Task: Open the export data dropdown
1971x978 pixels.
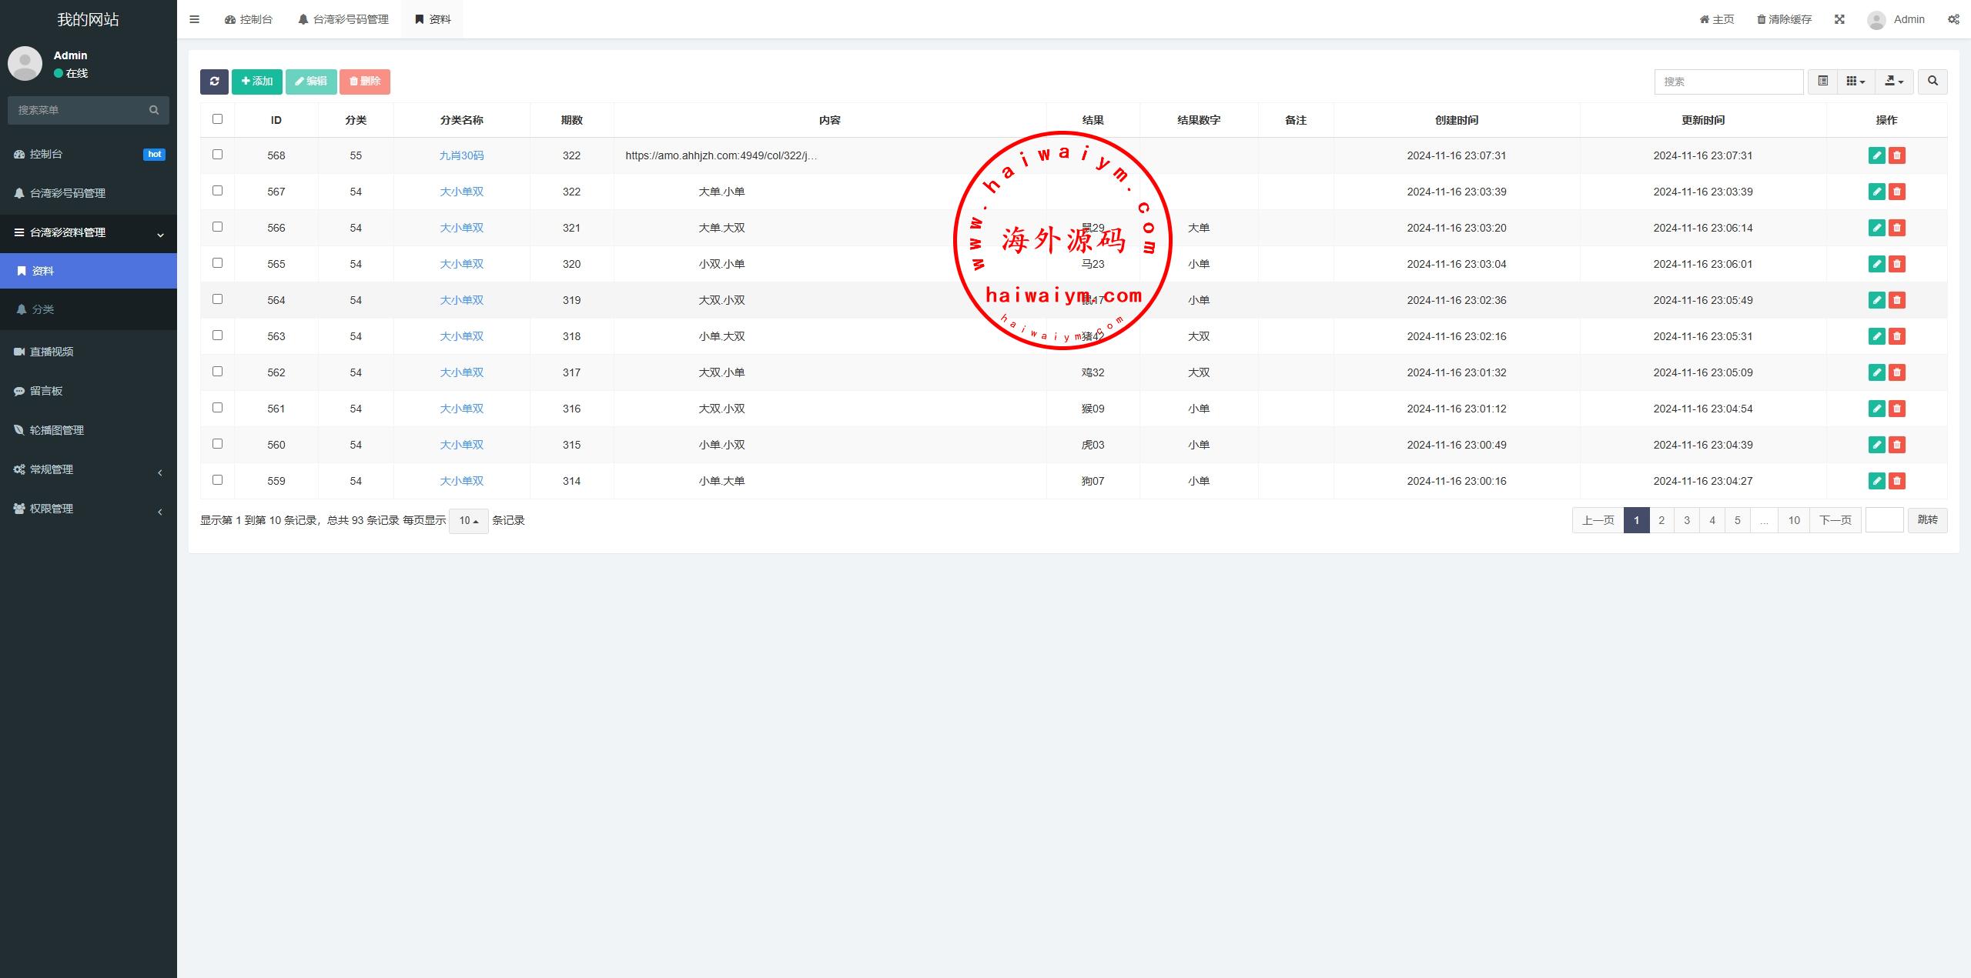Action: pos(1893,82)
